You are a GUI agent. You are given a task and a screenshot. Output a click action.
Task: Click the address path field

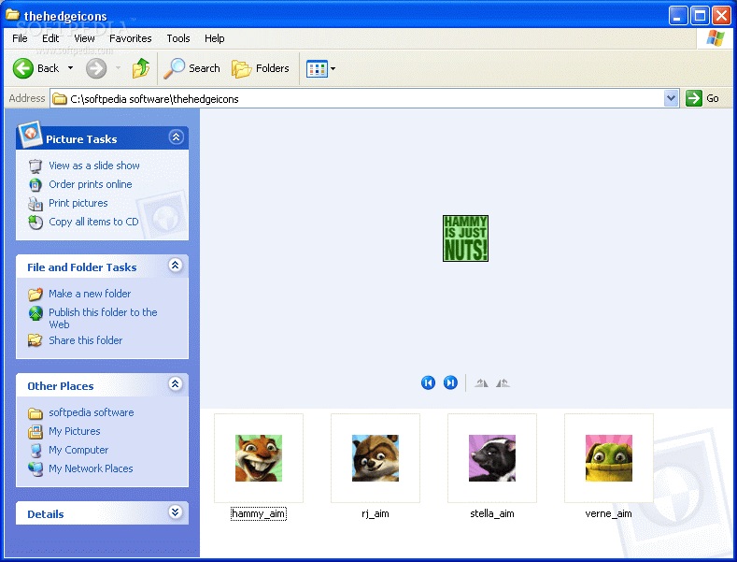point(357,99)
